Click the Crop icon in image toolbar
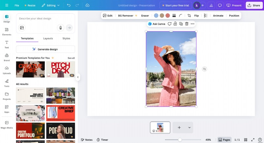 tap(189, 15)
